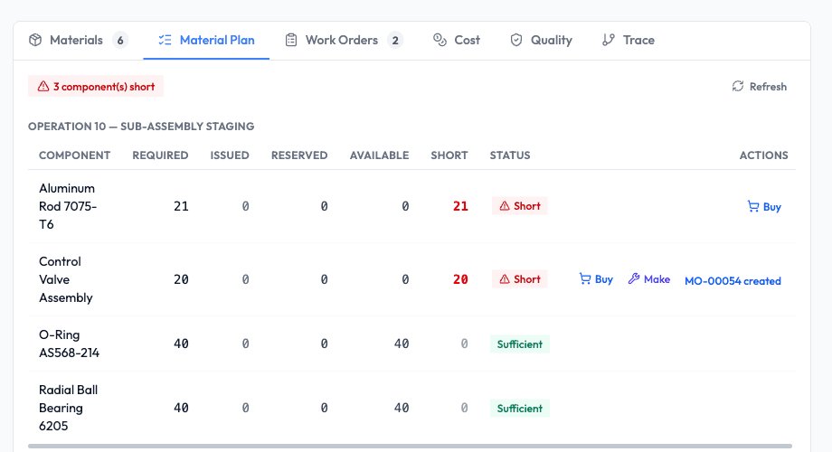Click Operation 10 — Sub-Assembly Staging heading
The height and width of the screenshot is (452, 832).
[141, 127]
